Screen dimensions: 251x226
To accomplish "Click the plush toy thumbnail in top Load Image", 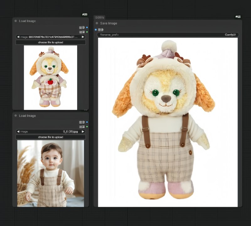I will 51,78.
